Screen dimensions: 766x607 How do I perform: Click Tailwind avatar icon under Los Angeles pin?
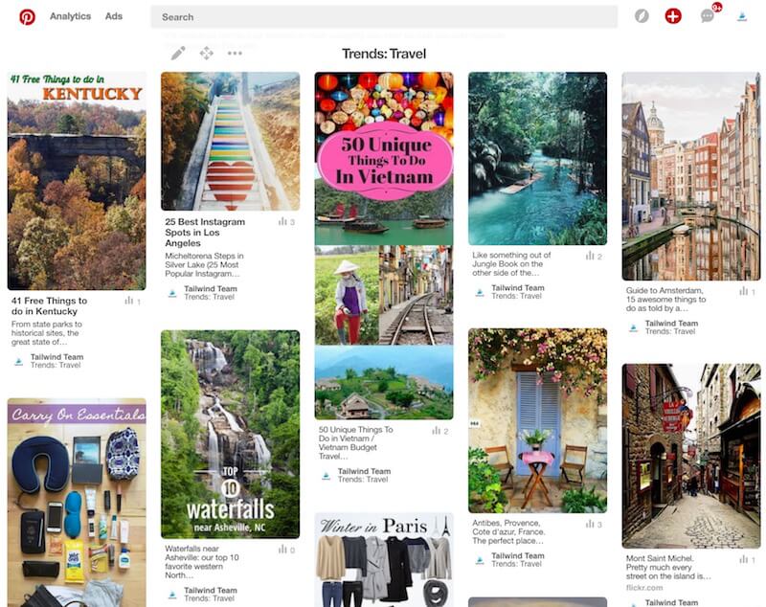pyautogui.click(x=172, y=294)
